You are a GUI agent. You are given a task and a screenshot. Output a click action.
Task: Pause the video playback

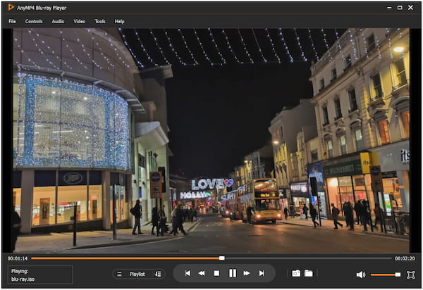[232, 273]
